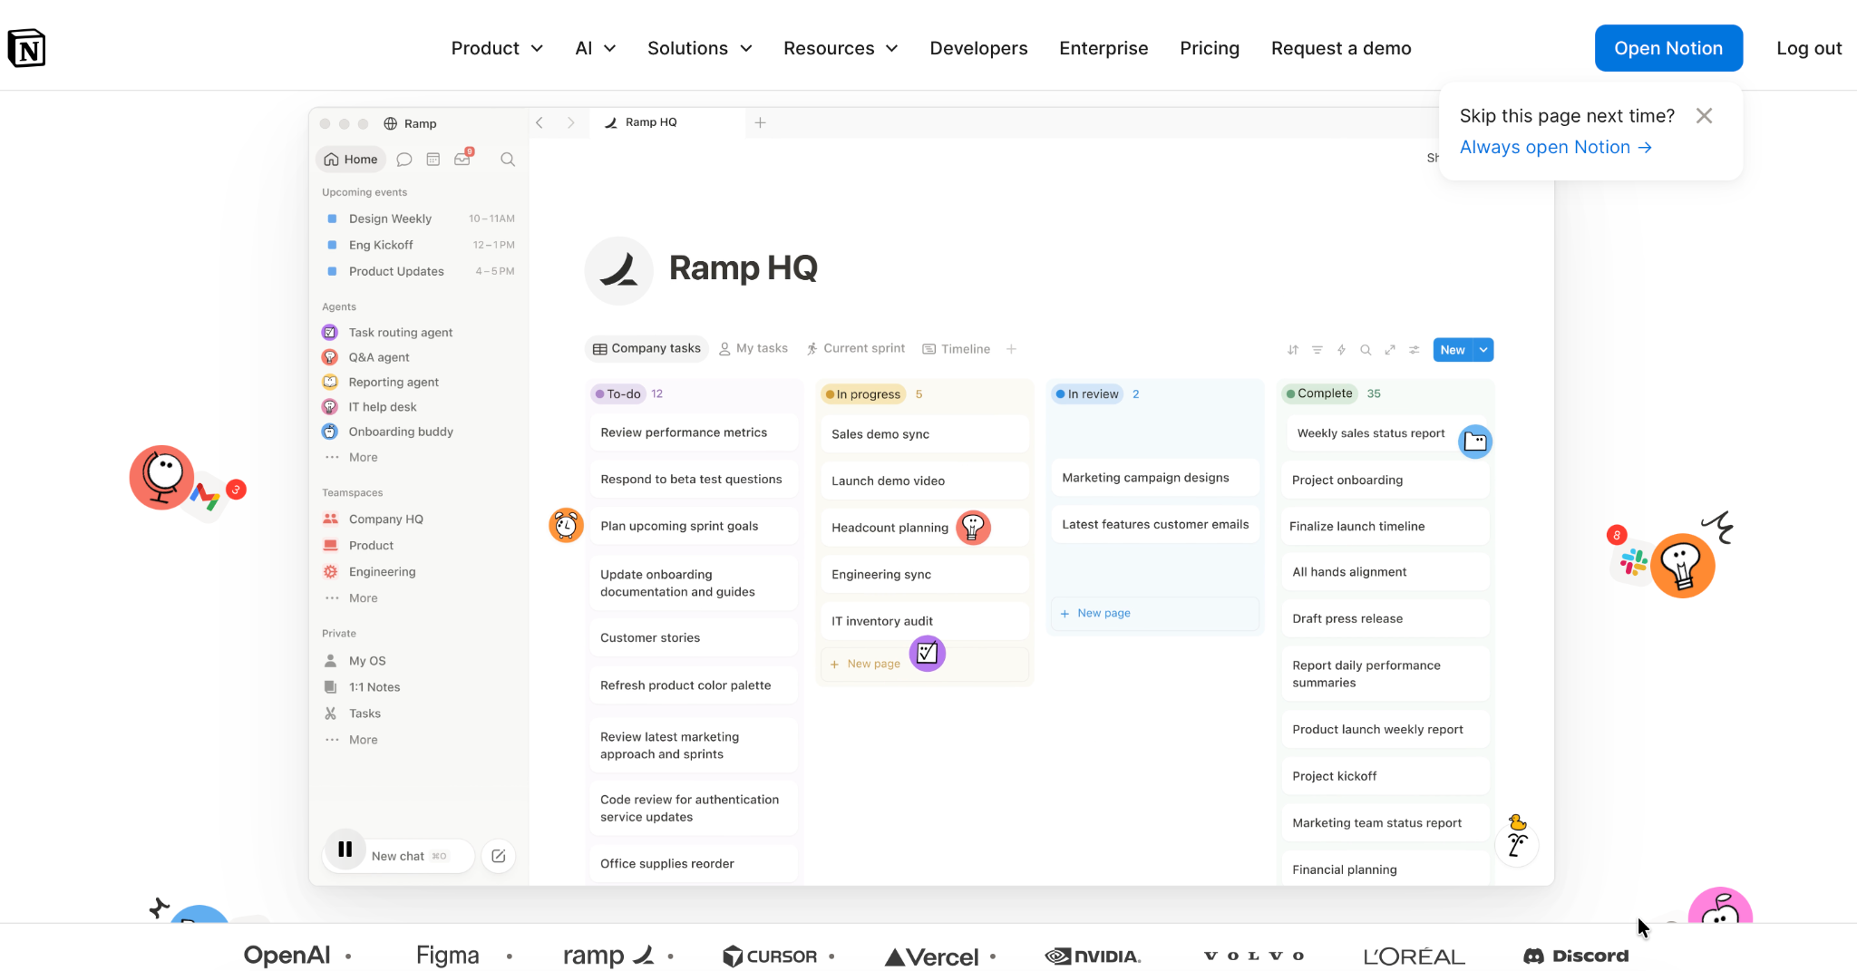Click the back navigation arrow
The image size is (1857, 971).
click(540, 122)
